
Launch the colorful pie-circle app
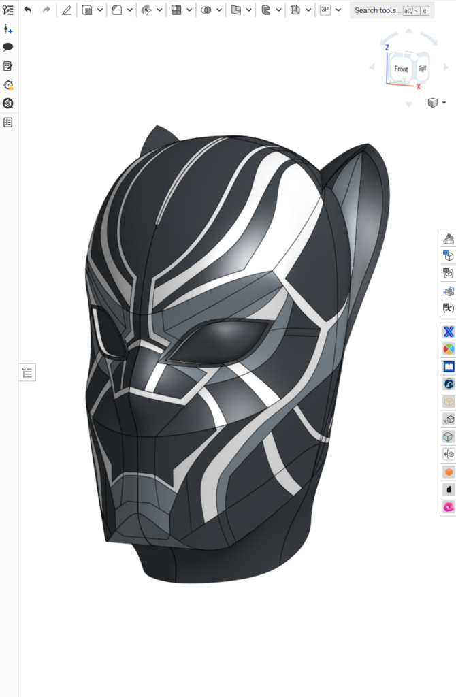(449, 349)
